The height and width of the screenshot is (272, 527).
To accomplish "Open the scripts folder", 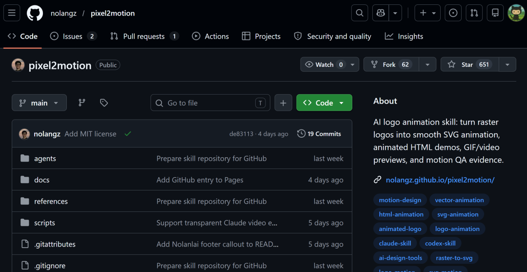I will pos(44,223).
